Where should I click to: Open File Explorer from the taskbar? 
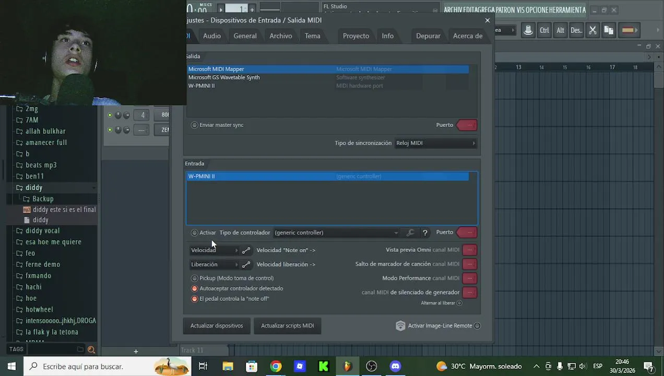228,367
